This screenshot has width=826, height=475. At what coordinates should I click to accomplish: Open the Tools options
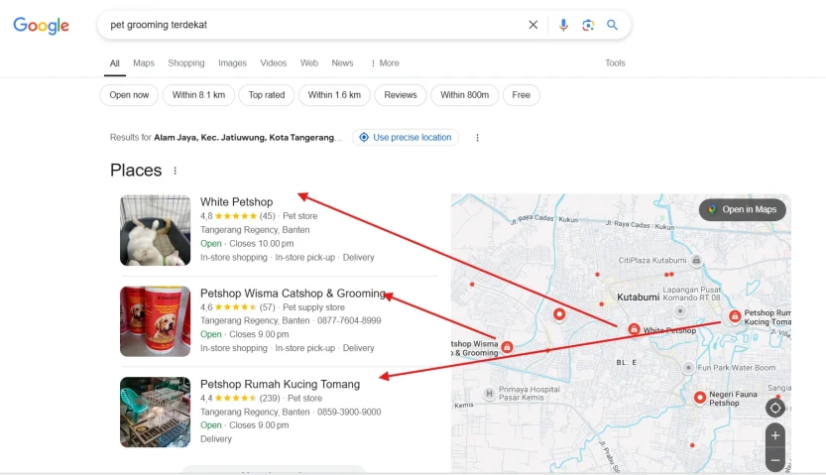click(x=615, y=63)
